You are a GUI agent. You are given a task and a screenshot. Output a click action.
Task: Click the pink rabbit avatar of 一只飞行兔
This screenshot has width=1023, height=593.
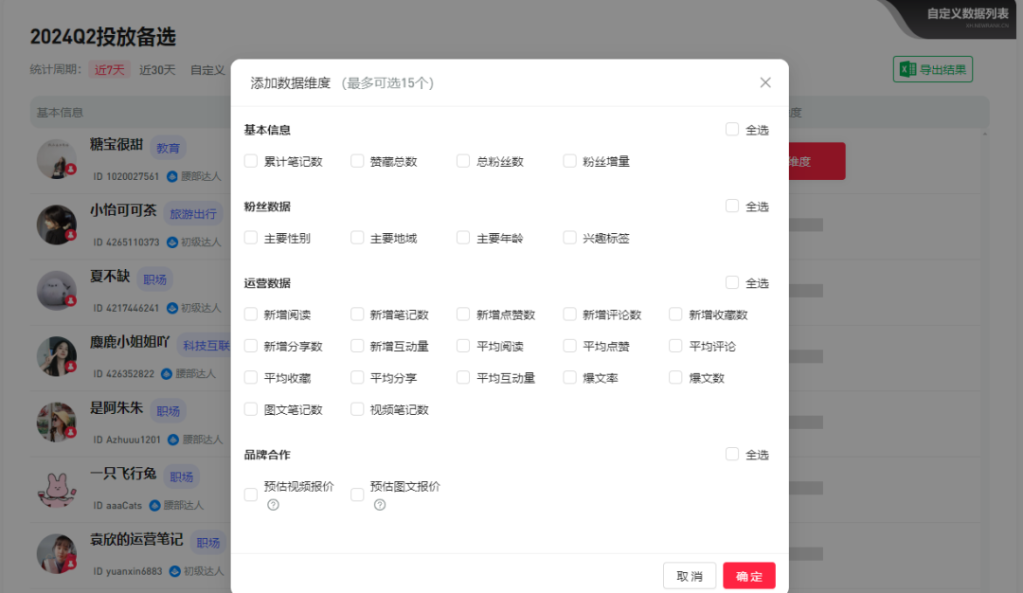[57, 488]
